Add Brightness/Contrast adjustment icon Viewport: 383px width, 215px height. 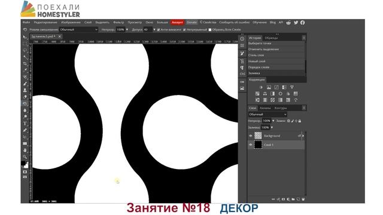coord(261,87)
